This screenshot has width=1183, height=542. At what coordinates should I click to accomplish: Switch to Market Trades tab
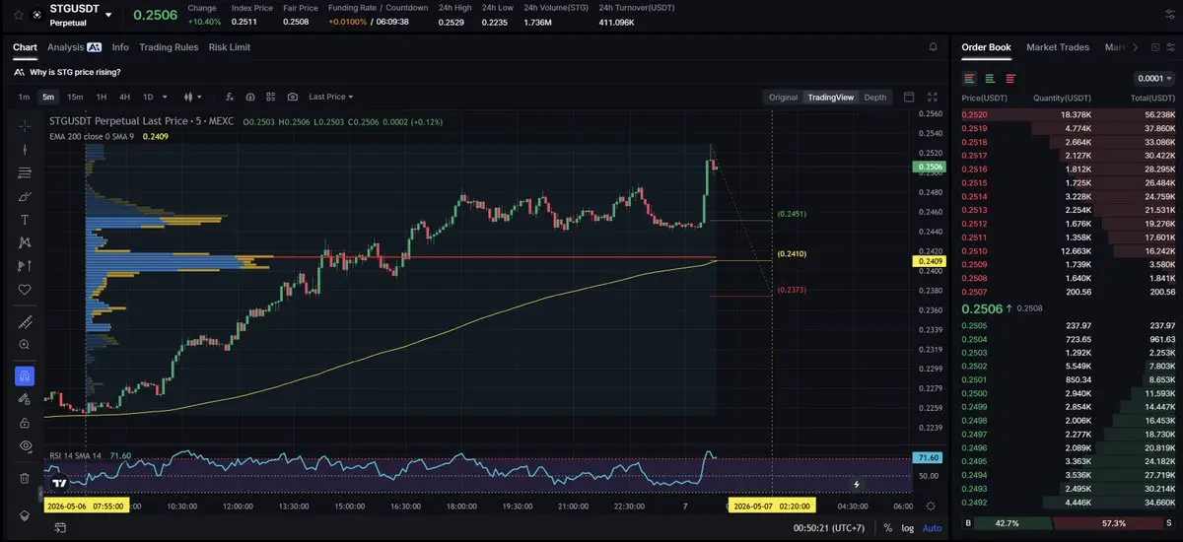click(x=1058, y=46)
